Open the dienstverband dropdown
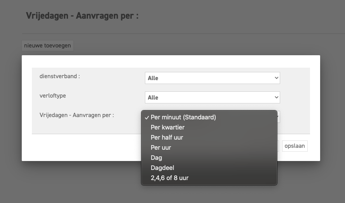 (x=212, y=78)
